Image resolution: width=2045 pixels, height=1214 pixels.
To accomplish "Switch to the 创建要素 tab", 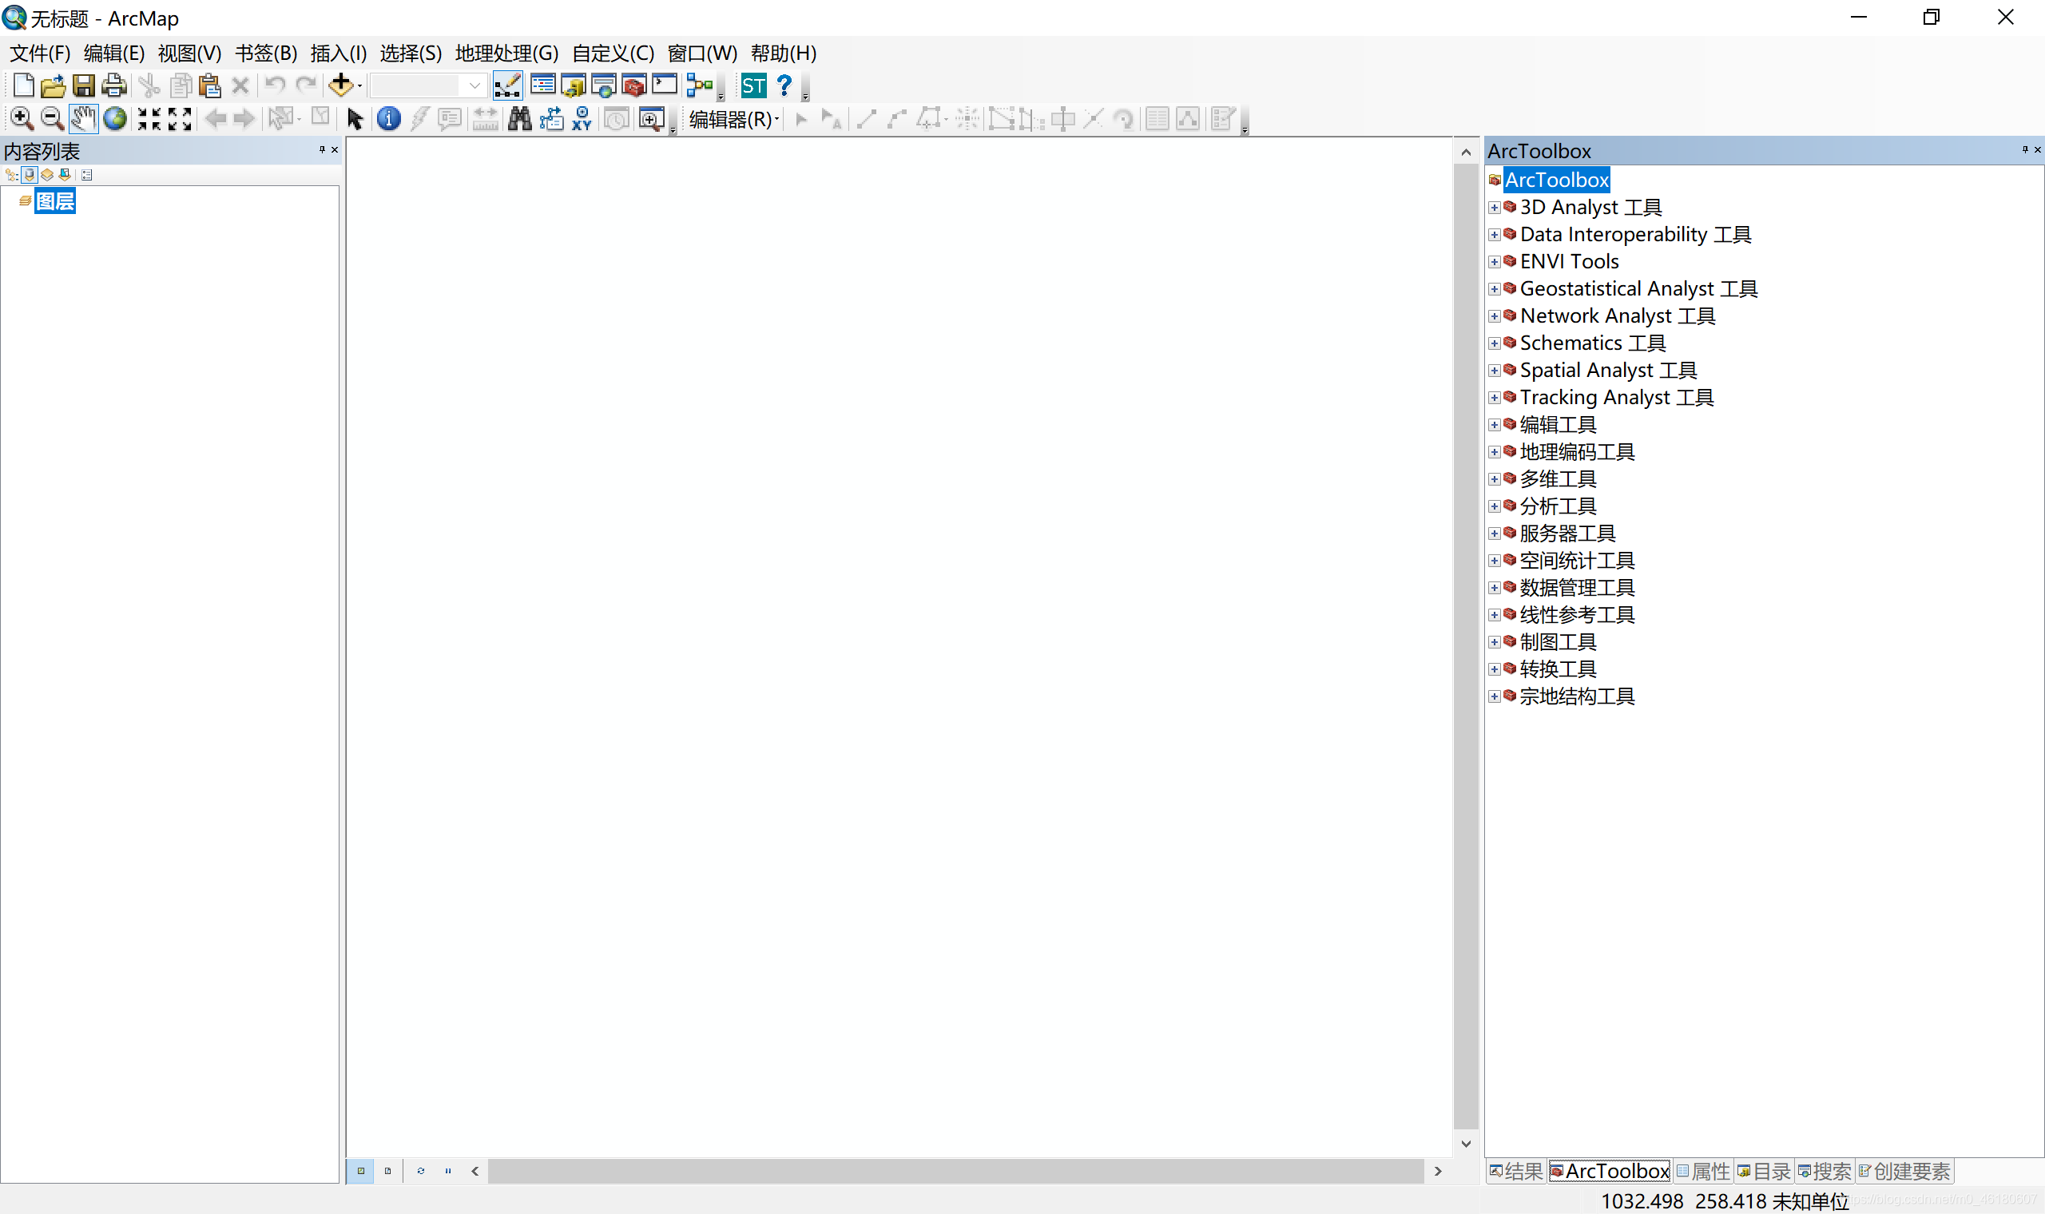I will pyautogui.click(x=1904, y=1172).
